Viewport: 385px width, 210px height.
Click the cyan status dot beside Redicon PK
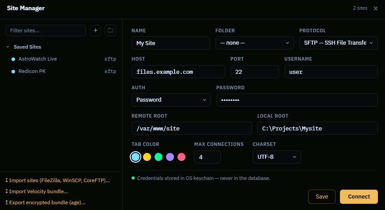click(13, 71)
